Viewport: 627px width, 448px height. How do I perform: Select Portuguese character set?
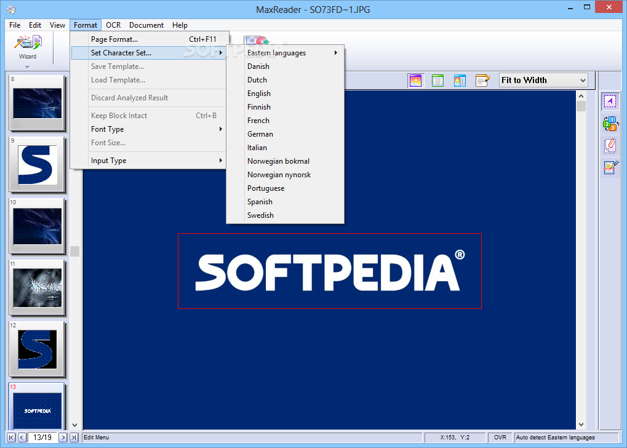[x=285, y=188]
